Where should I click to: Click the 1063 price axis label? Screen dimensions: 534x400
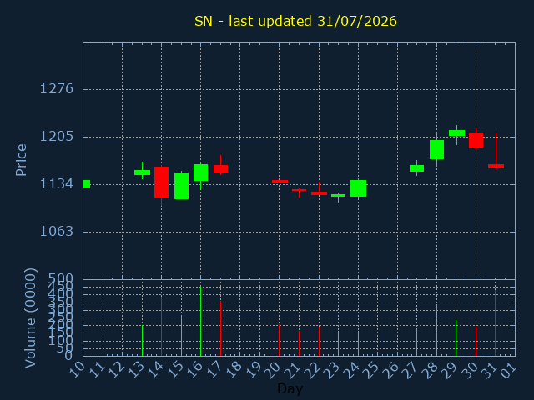[x=57, y=232]
